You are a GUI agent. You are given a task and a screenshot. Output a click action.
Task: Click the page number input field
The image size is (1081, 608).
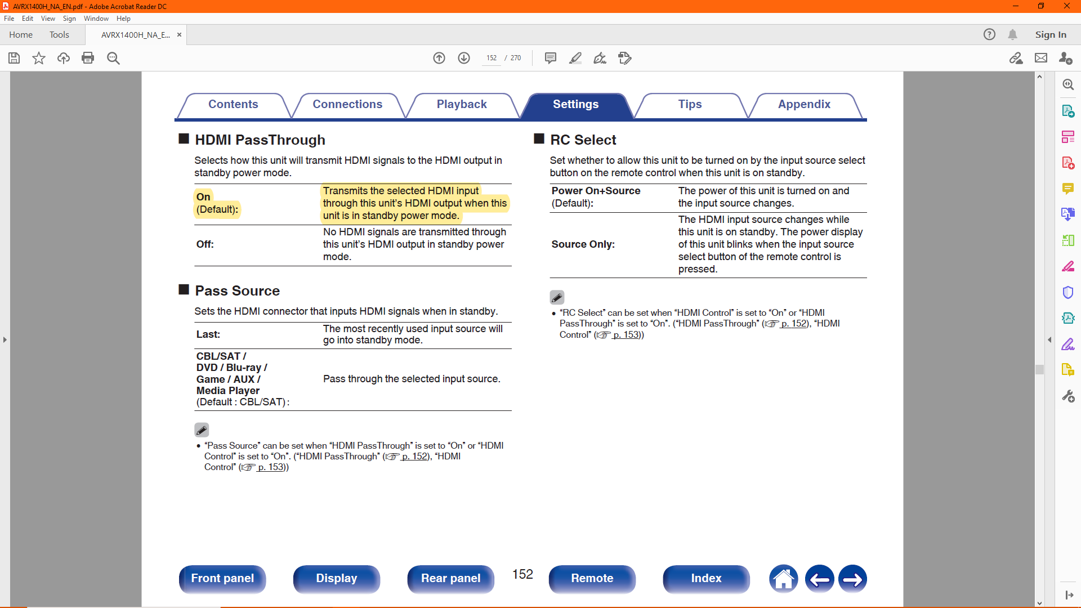coord(492,58)
